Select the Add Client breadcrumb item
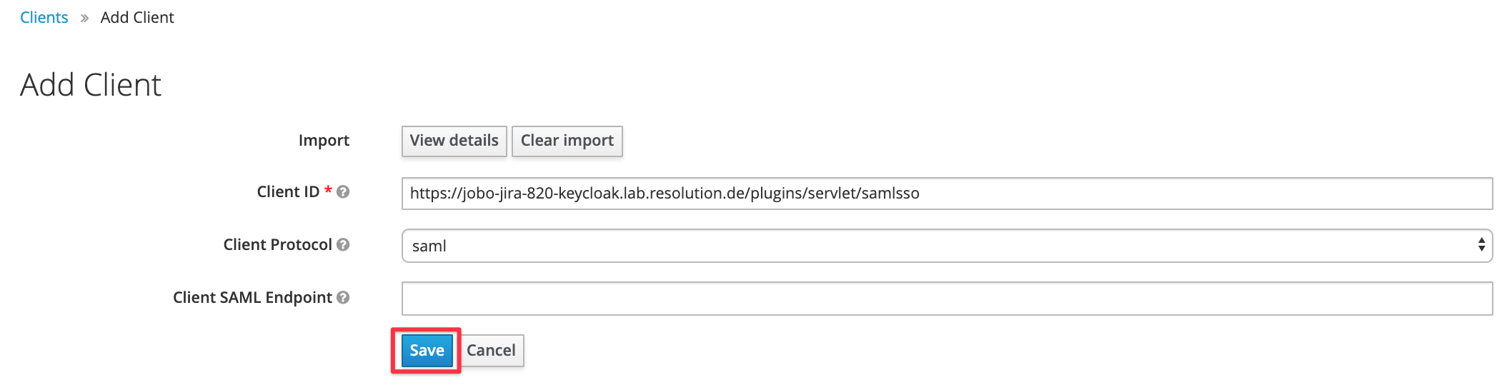Image resolution: width=1512 pixels, height=390 pixels. click(x=137, y=17)
